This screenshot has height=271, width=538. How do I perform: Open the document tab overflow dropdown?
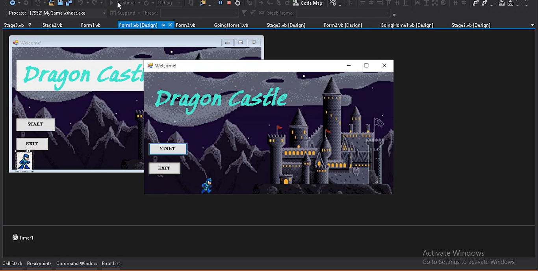tap(532, 25)
